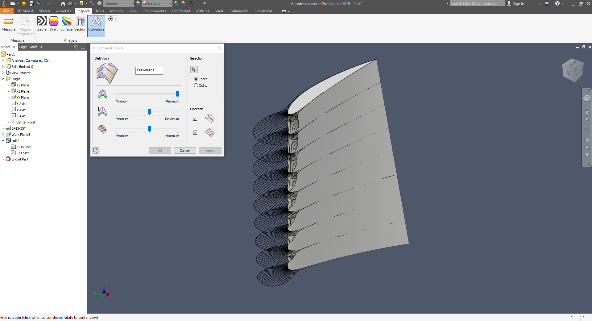Click the selection arrow in Selection group
Image resolution: width=592 pixels, height=321 pixels.
[x=194, y=69]
